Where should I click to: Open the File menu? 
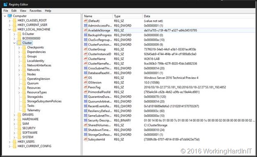6,11
